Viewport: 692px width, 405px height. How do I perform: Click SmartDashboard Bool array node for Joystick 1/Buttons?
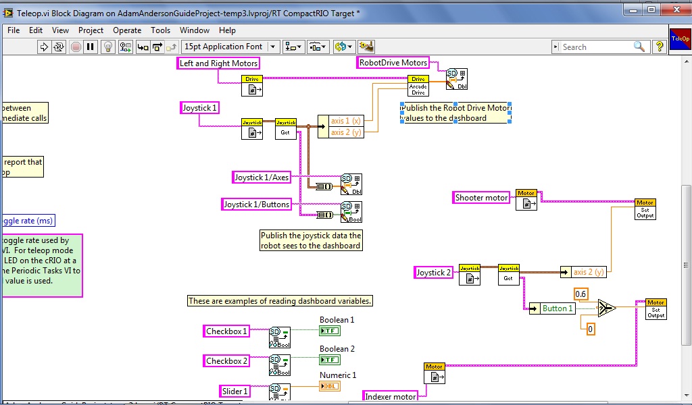[351, 212]
